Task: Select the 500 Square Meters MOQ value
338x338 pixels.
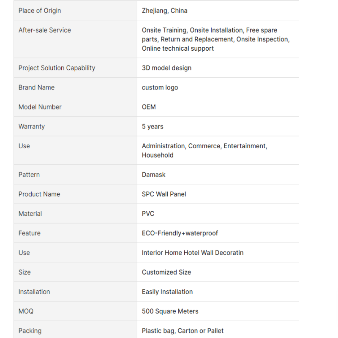Action: pyautogui.click(x=170, y=311)
